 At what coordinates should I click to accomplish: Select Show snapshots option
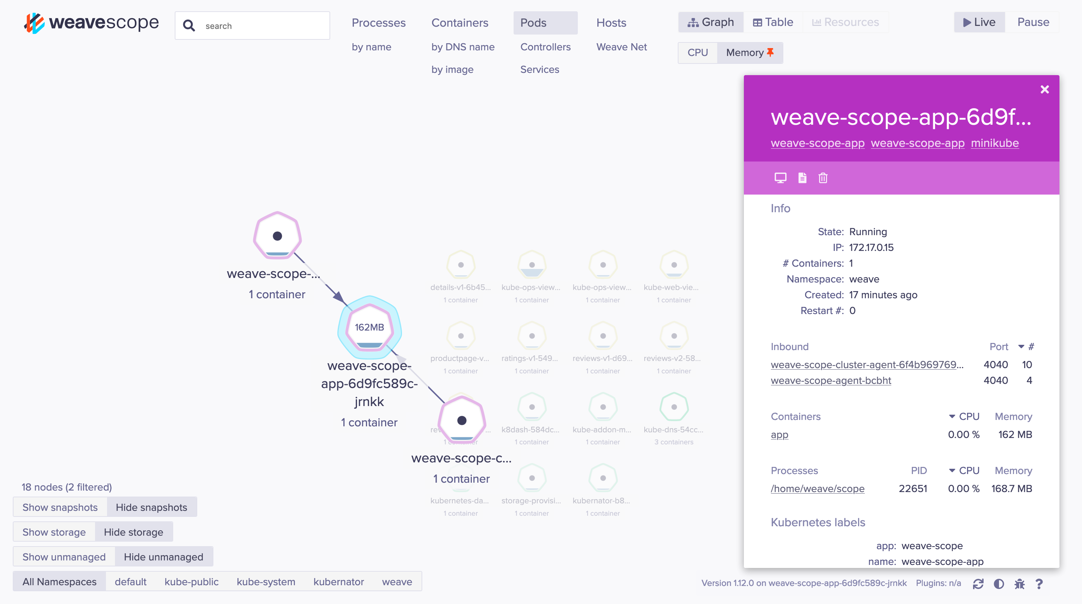60,507
